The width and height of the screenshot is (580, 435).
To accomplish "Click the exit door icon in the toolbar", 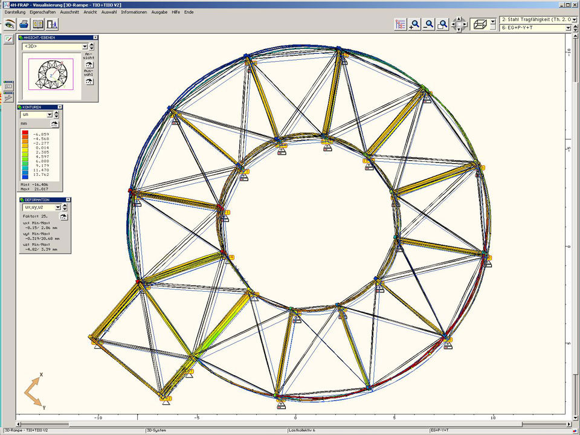I will pyautogui.click(x=53, y=24).
